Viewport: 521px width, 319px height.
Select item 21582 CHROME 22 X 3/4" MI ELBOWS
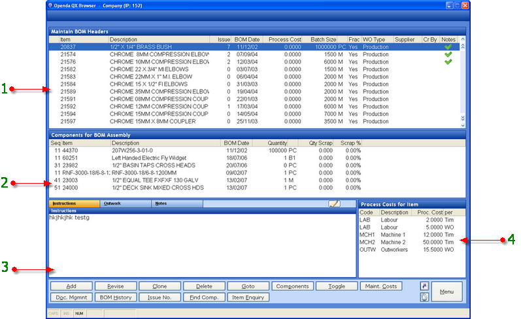tap(254, 69)
